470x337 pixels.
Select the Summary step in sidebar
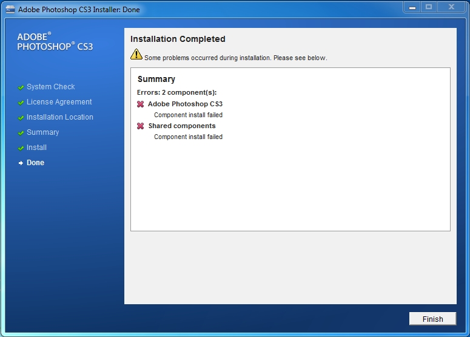[43, 132]
